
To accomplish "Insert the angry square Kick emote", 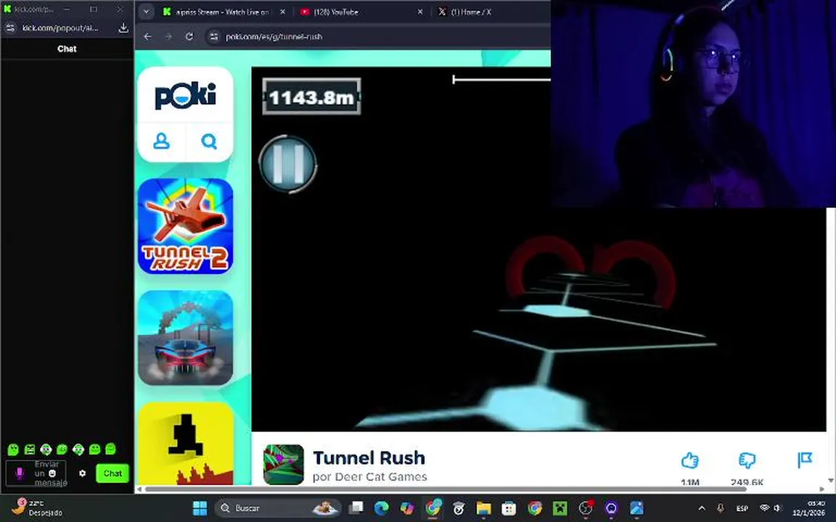I will [x=30, y=449].
